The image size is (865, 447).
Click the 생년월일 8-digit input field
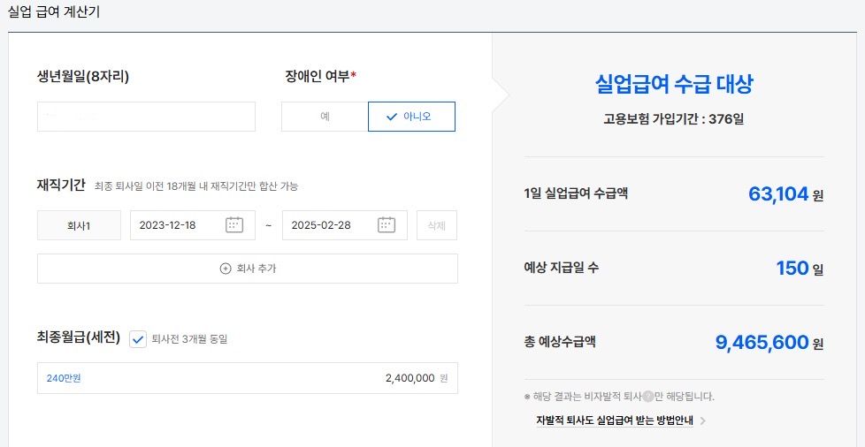pyautogui.click(x=146, y=117)
